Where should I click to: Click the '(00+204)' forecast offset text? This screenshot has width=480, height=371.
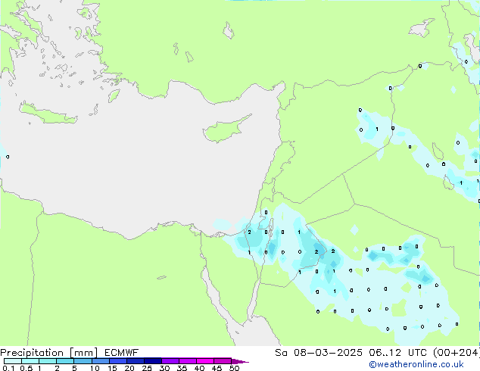(x=457, y=353)
